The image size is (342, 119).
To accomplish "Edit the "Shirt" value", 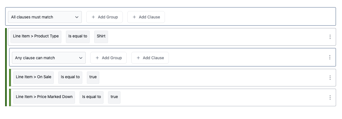I will (x=101, y=36).
